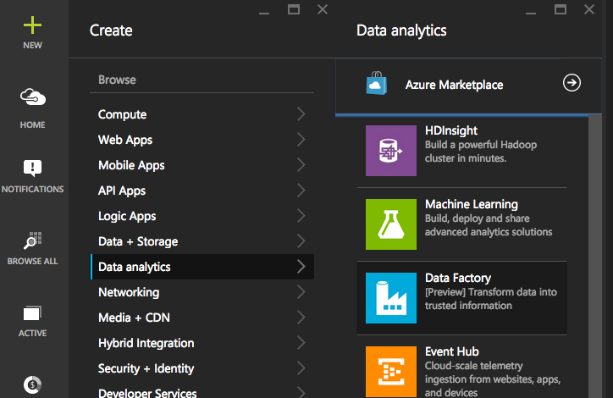Screen dimensions: 613x398
Task: Click the green plus NEW icon
Action: coord(32,25)
